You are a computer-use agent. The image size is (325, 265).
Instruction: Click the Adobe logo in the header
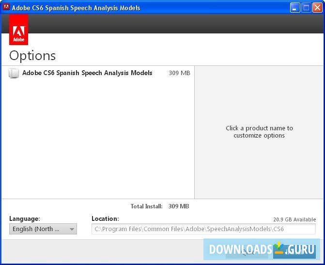click(x=18, y=30)
